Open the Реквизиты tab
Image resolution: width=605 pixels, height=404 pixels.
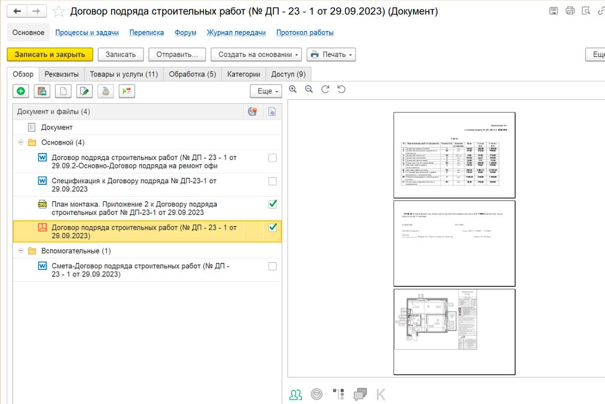(61, 74)
